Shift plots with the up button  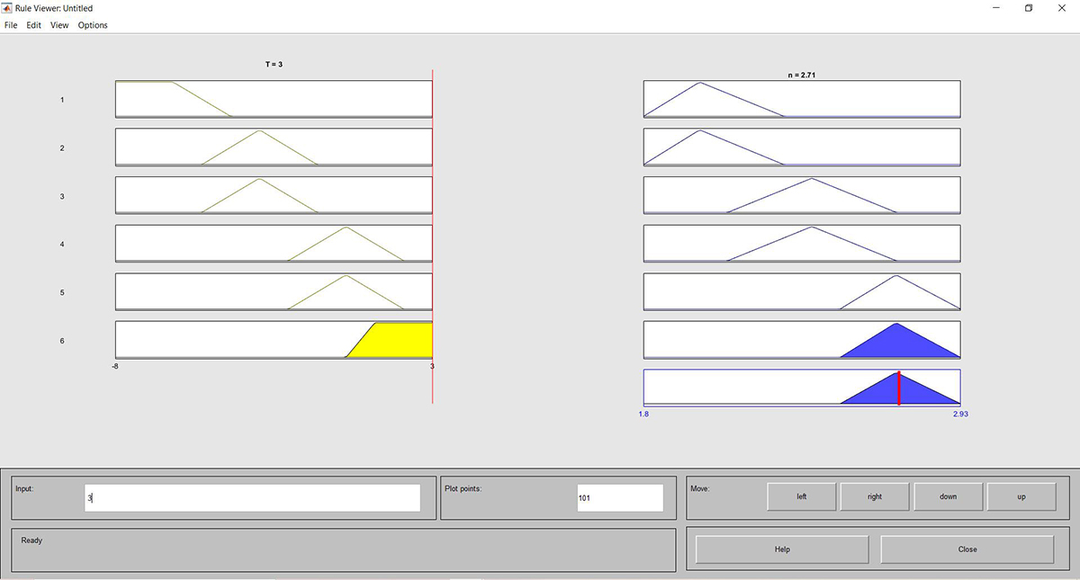(x=1021, y=496)
